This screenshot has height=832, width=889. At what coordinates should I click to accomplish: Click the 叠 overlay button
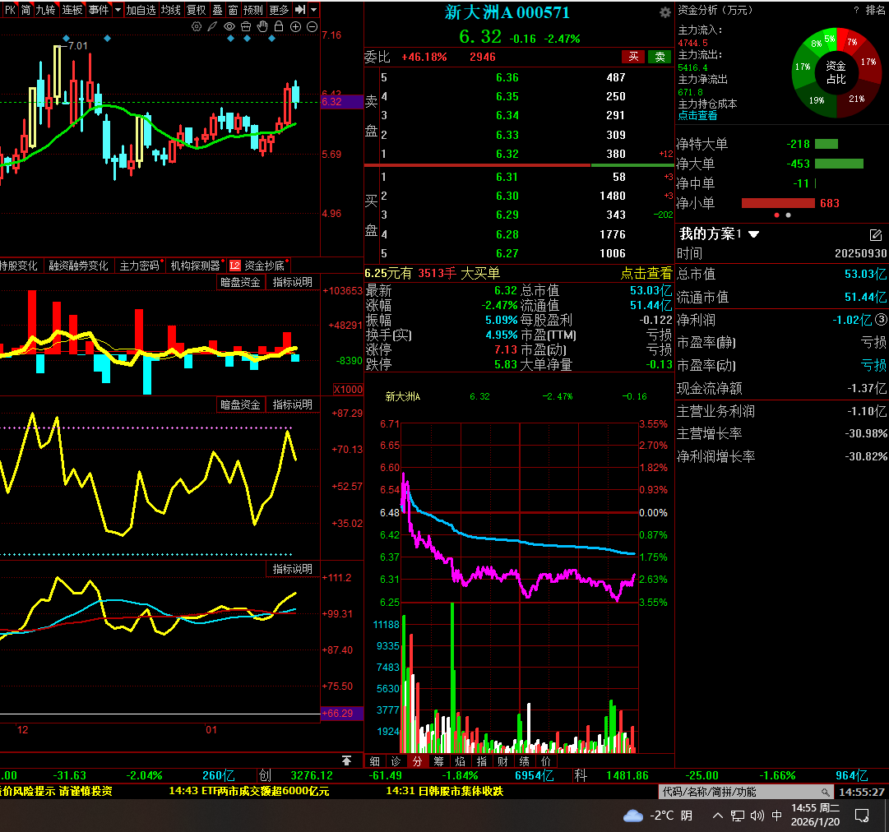218,10
